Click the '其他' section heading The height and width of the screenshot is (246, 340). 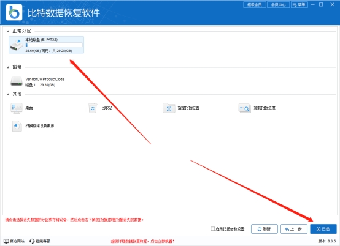tap(17, 94)
